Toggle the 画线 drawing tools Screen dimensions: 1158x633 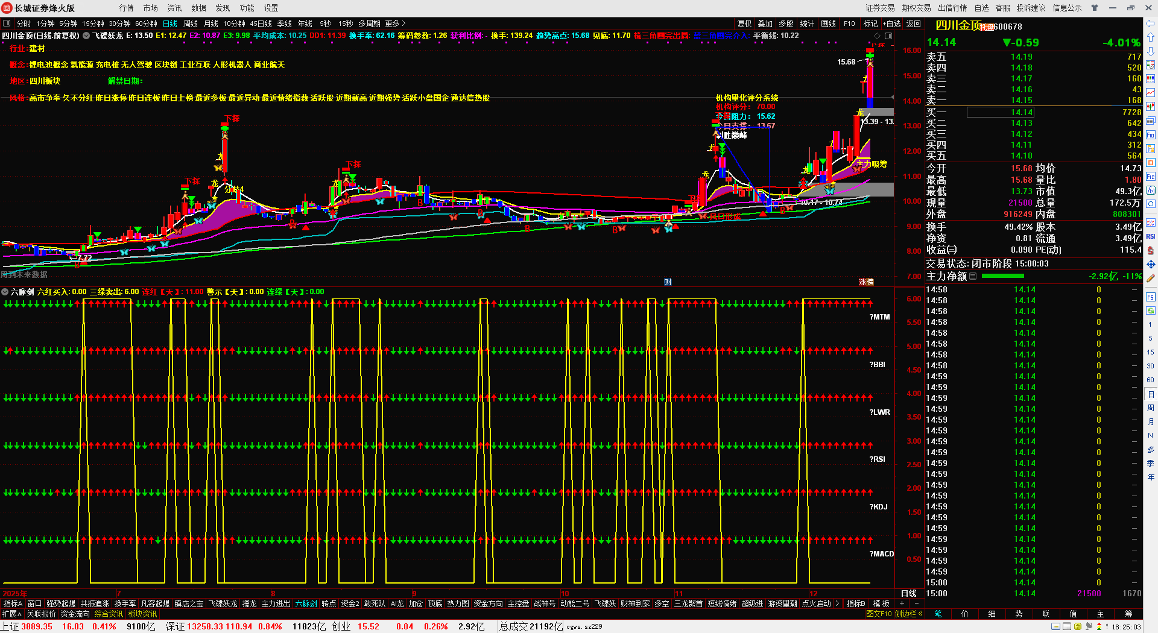[x=829, y=24]
